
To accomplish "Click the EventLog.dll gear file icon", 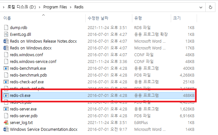I will (x=6, y=34).
